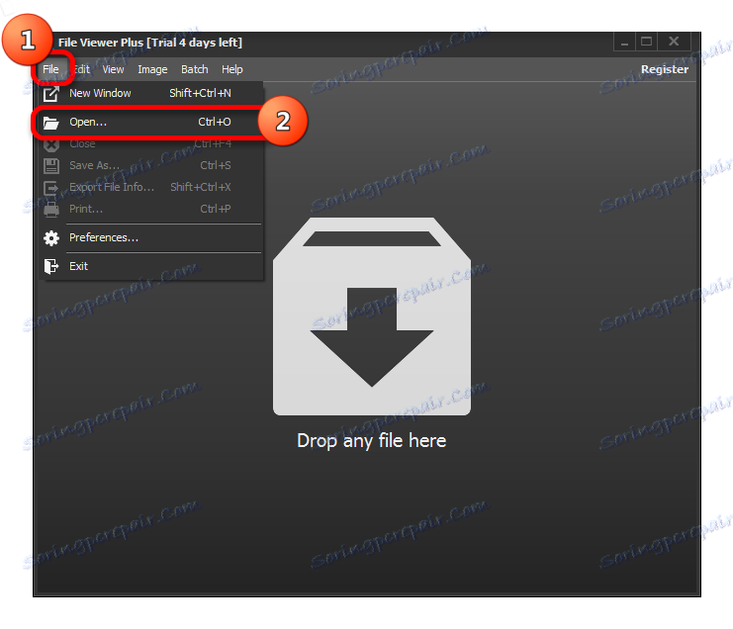This screenshot has height=629, width=733.
Task: Click the Shift+Ctrl+X shortcut text
Action: [201, 187]
